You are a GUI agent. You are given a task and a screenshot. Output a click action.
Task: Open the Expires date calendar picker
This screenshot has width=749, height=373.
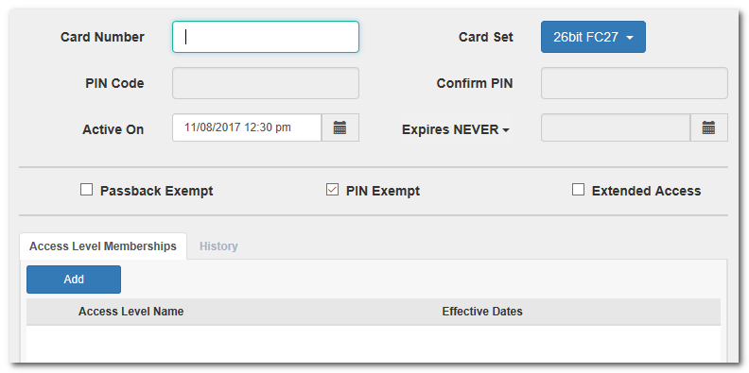[x=709, y=127]
